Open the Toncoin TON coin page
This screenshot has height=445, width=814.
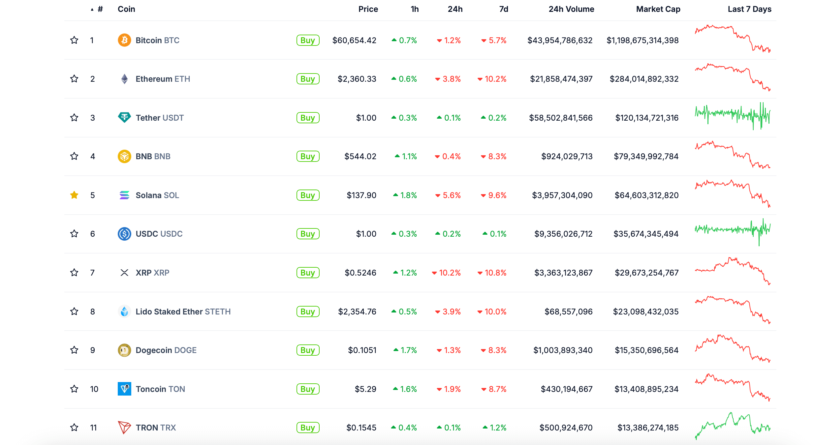[160, 389]
